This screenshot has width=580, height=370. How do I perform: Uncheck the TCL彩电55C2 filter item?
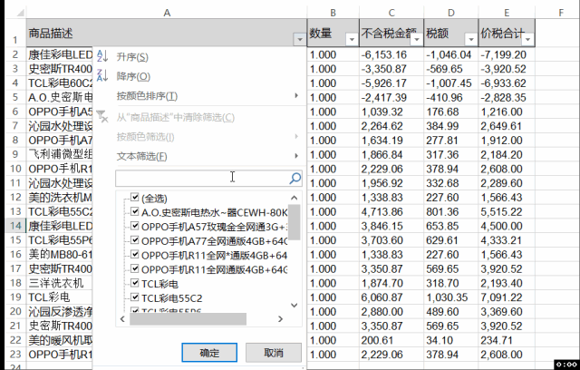135,297
